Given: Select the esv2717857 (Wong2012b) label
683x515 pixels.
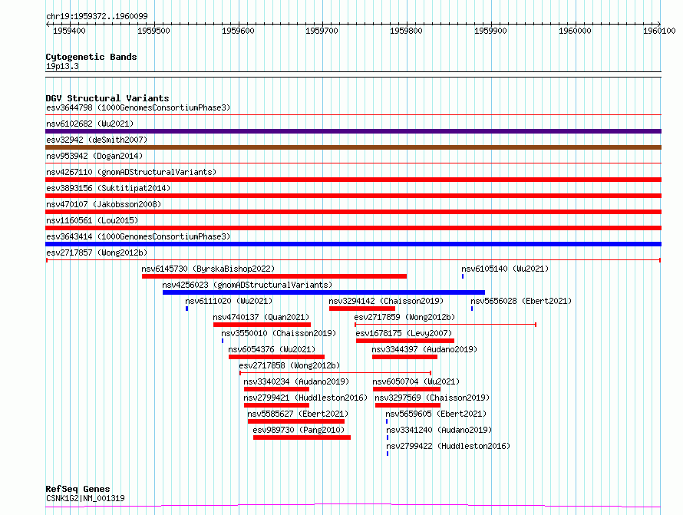Looking at the screenshot, I should (x=97, y=253).
